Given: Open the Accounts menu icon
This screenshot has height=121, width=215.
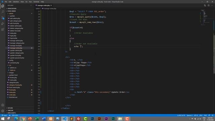Looking at the screenshot, I should (x=3, y=105).
